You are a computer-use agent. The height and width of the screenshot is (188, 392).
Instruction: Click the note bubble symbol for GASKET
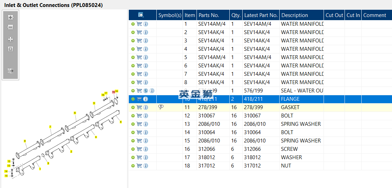pos(161,107)
